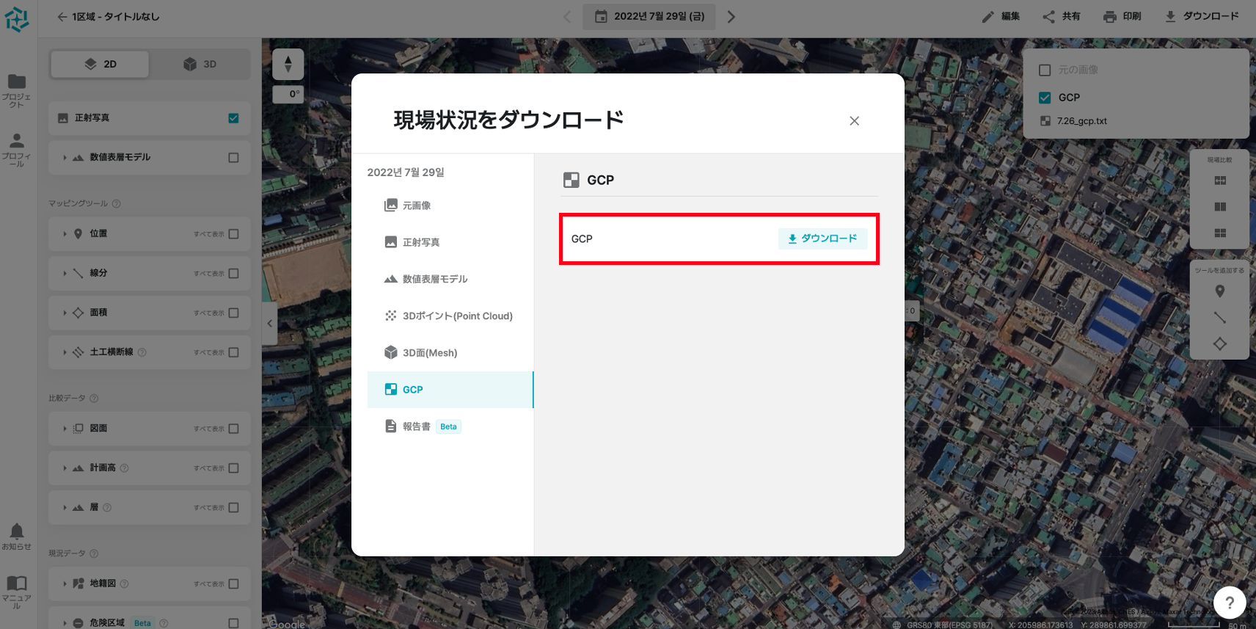Open the プロジェクト folder icon
Screen dimensions: 1256x629
coord(16,81)
